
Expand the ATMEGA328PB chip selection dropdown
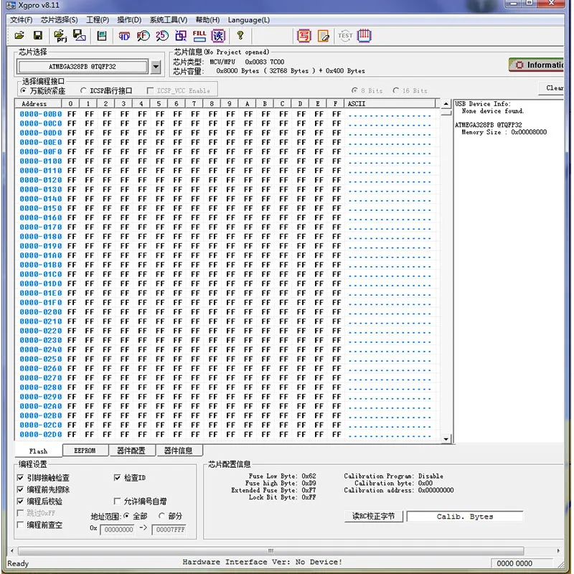tap(156, 67)
